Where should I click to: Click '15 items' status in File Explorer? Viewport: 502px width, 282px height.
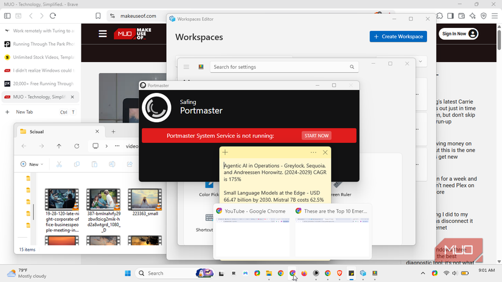(x=27, y=249)
